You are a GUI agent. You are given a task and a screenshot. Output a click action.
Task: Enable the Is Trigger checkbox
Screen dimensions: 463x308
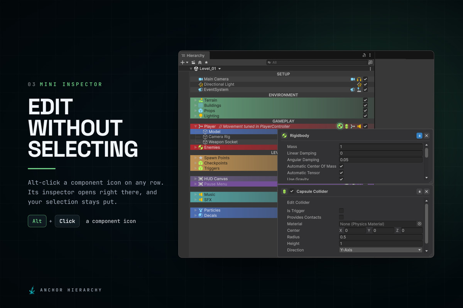click(x=341, y=211)
